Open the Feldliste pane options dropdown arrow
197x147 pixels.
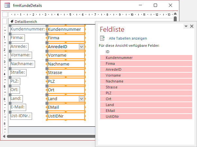tap(186, 26)
